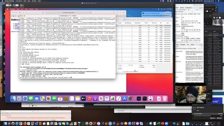Click the webcam video thumbnail
224x126 pixels.
coord(190,94)
